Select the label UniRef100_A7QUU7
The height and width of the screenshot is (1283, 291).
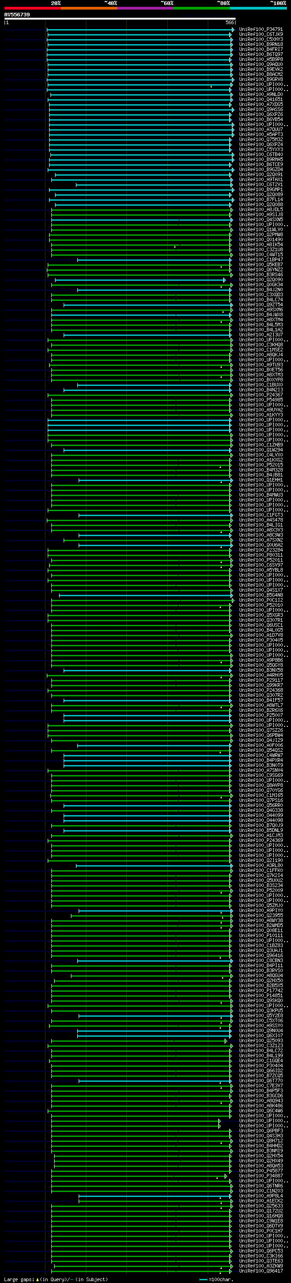[x=261, y=130]
